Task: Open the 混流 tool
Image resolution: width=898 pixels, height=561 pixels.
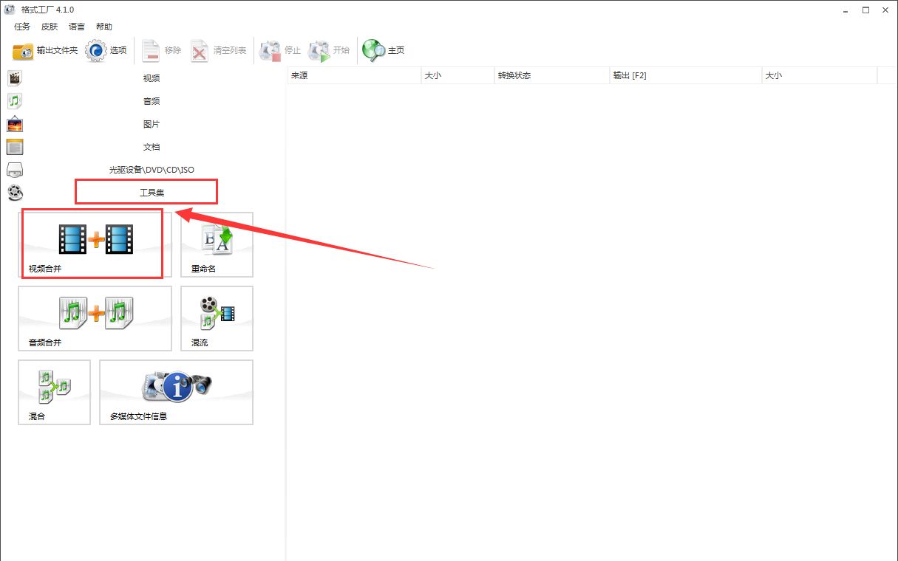Action: tap(217, 318)
